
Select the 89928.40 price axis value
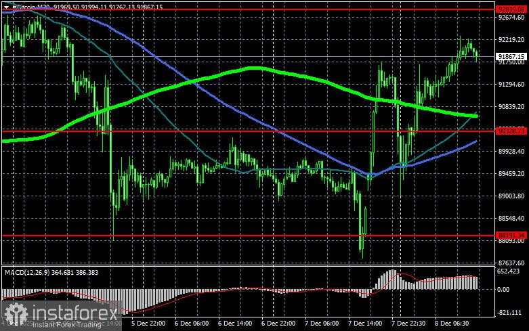pyautogui.click(x=511, y=152)
